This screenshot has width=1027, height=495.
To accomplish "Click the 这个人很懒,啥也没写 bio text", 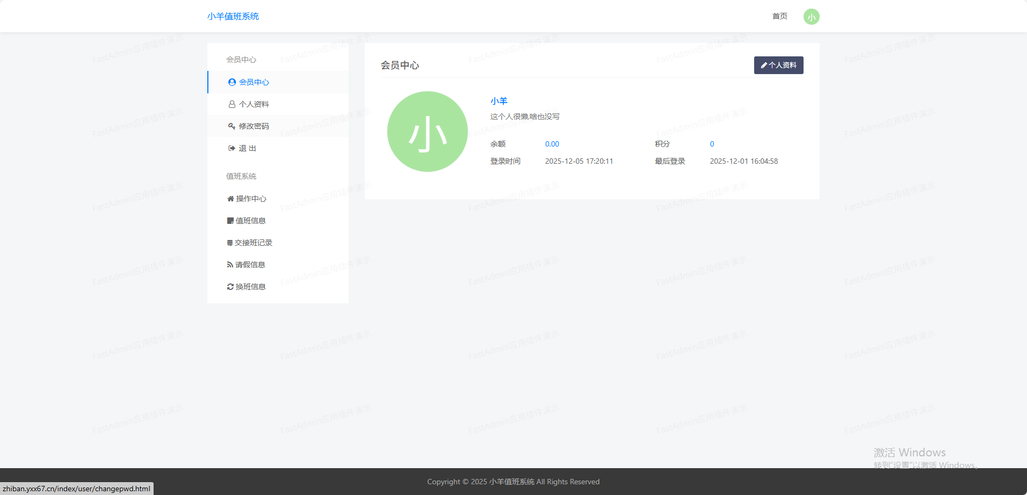I will click(x=525, y=117).
